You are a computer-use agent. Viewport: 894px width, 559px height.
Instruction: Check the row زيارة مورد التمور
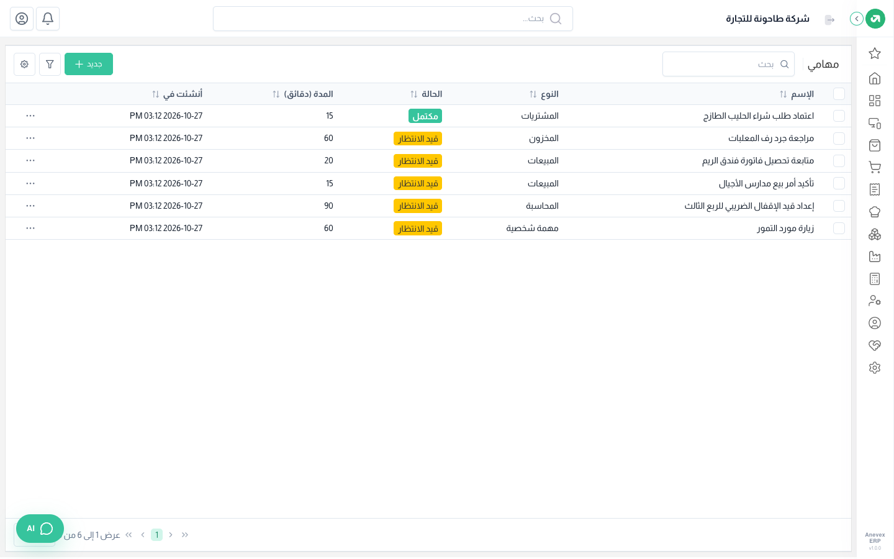[839, 229]
